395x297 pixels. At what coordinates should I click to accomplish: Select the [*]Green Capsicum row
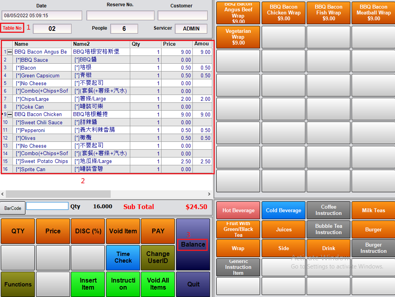(107, 75)
